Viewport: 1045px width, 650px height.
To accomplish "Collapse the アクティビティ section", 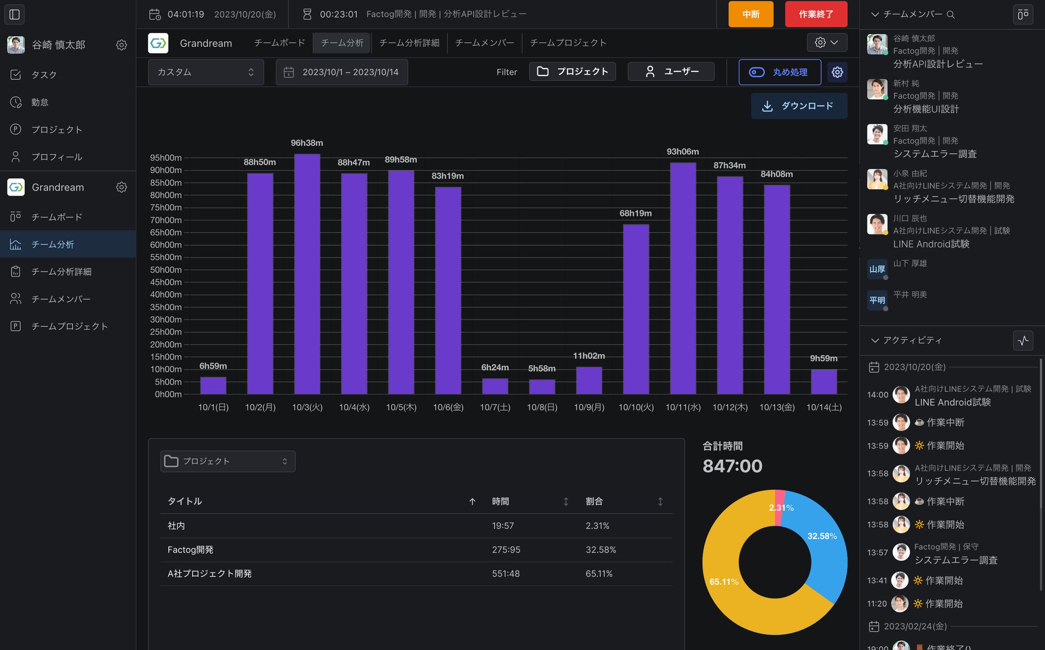I will [x=875, y=340].
